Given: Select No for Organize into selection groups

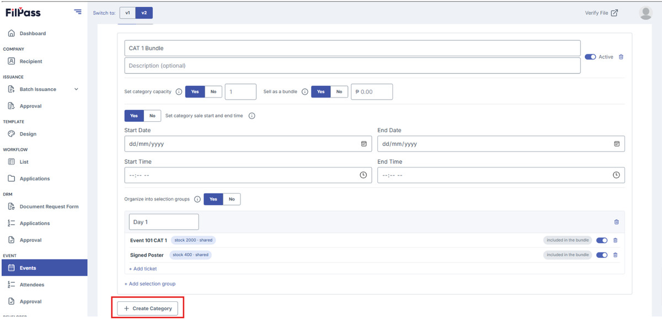Looking at the screenshot, I should coord(232,199).
